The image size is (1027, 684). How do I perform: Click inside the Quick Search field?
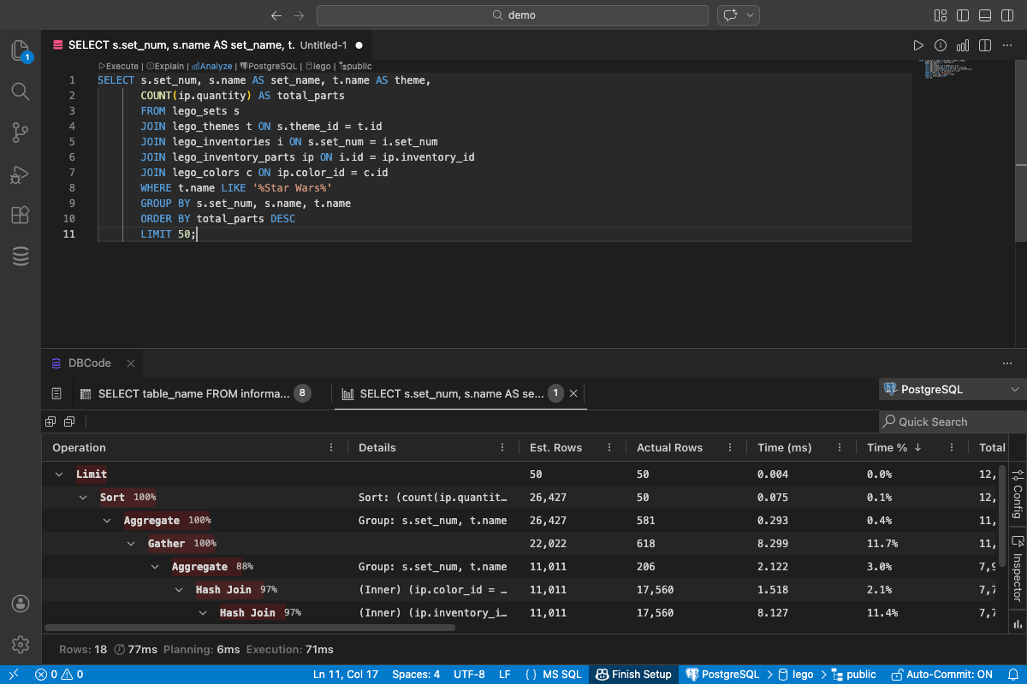952,421
